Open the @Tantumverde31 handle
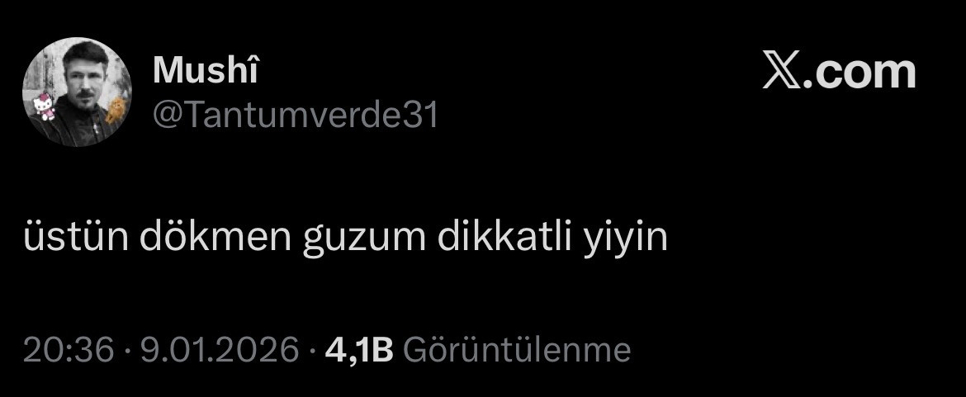Image resolution: width=966 pixels, height=397 pixels. 295,115
